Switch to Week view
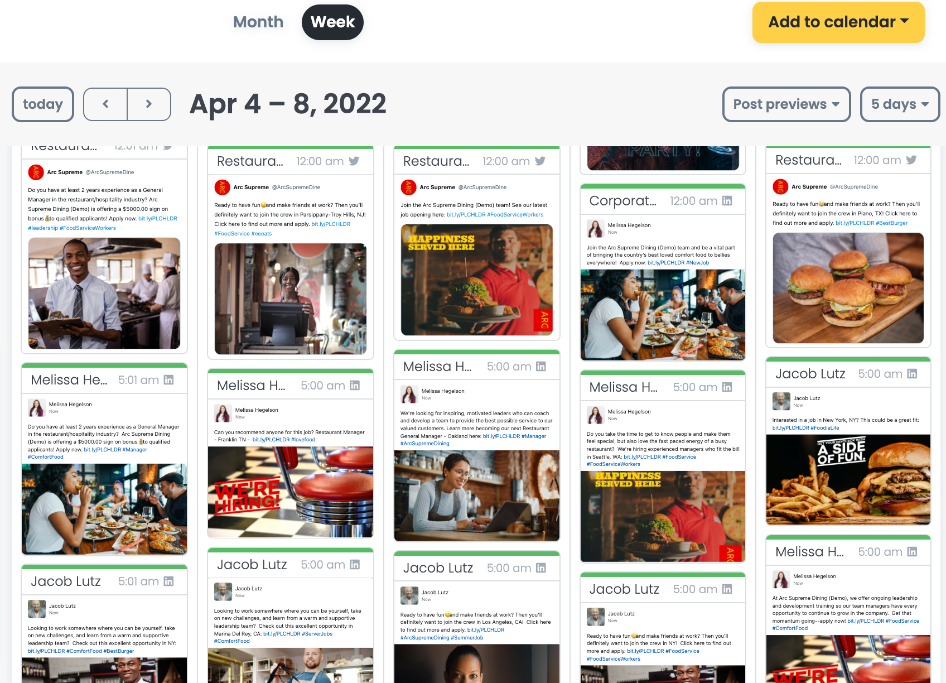Screen dimensions: 946x683 point(332,22)
